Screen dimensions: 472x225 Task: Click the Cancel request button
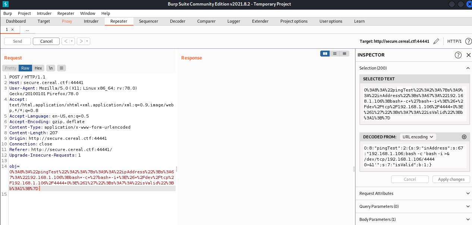(x=46, y=41)
